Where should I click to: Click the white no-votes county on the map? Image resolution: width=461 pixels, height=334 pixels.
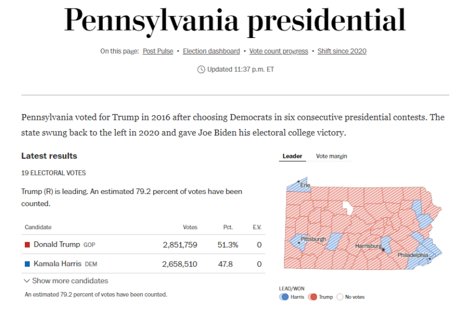click(347, 207)
